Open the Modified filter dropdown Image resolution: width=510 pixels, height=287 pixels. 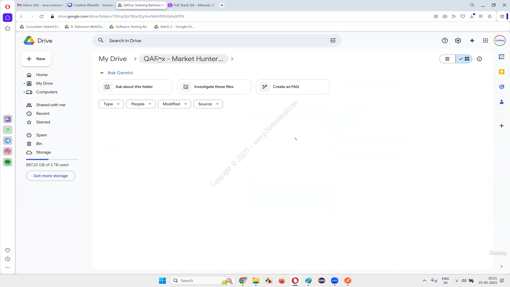click(x=175, y=104)
